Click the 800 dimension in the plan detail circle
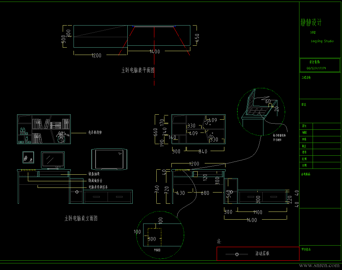Screen dimensions: 342x270 pyautogui.click(x=152, y=239)
